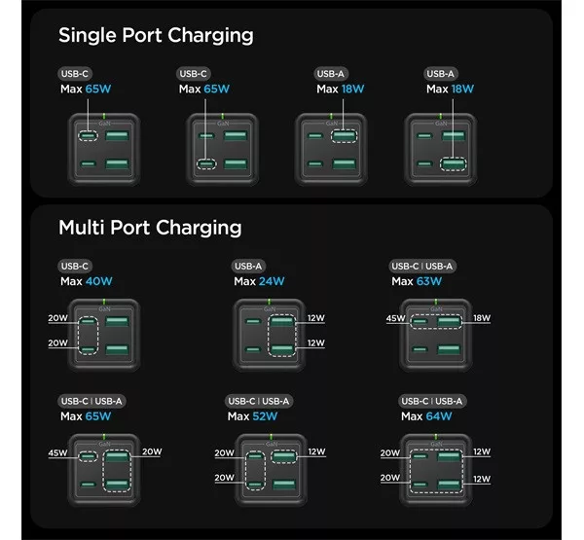This screenshot has width=584, height=540.
Task: Click the highlighted top USB-A port in third charger
Action: 345,136
